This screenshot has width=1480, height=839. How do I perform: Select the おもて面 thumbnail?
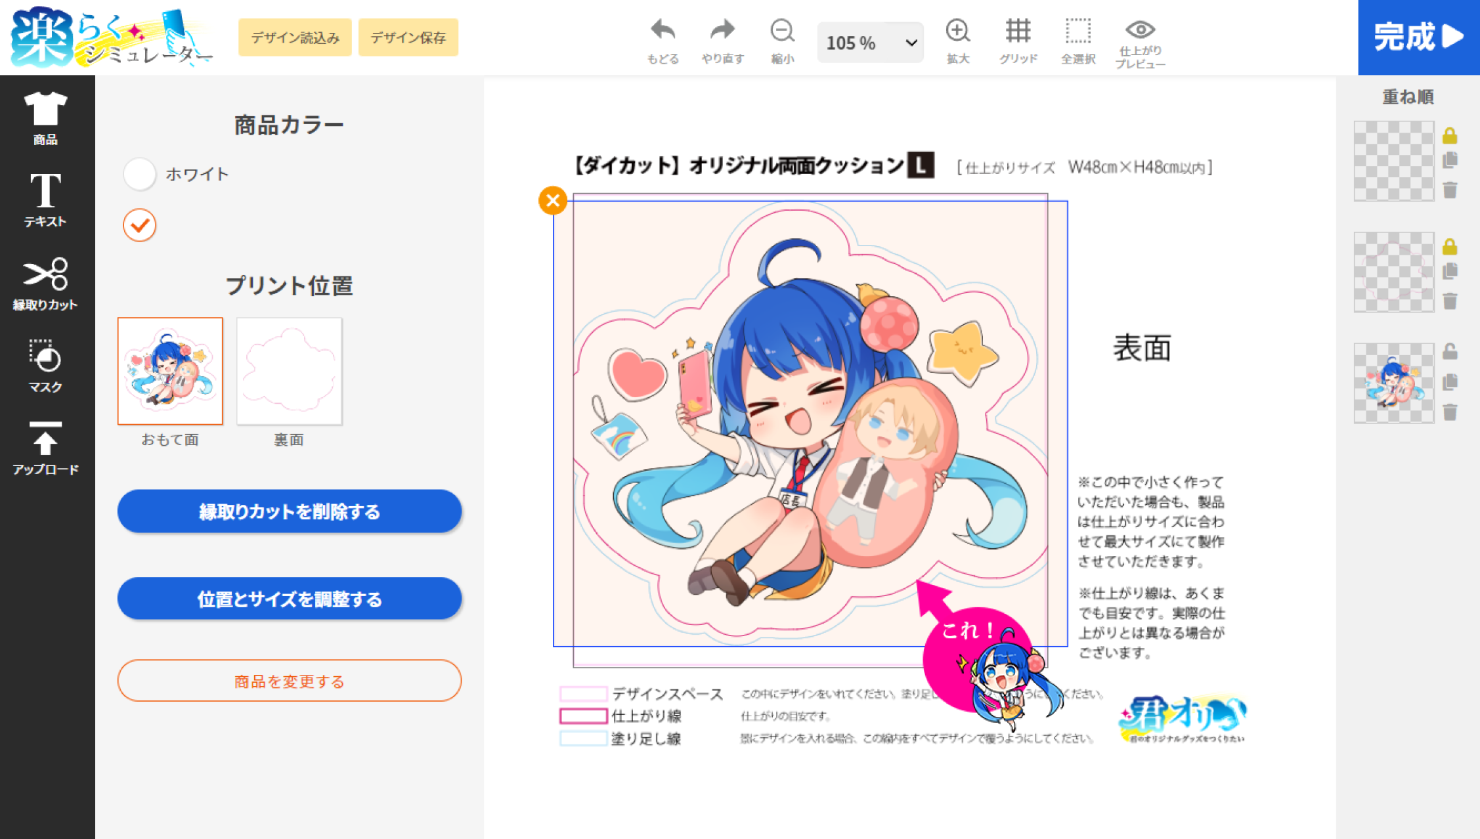click(170, 371)
